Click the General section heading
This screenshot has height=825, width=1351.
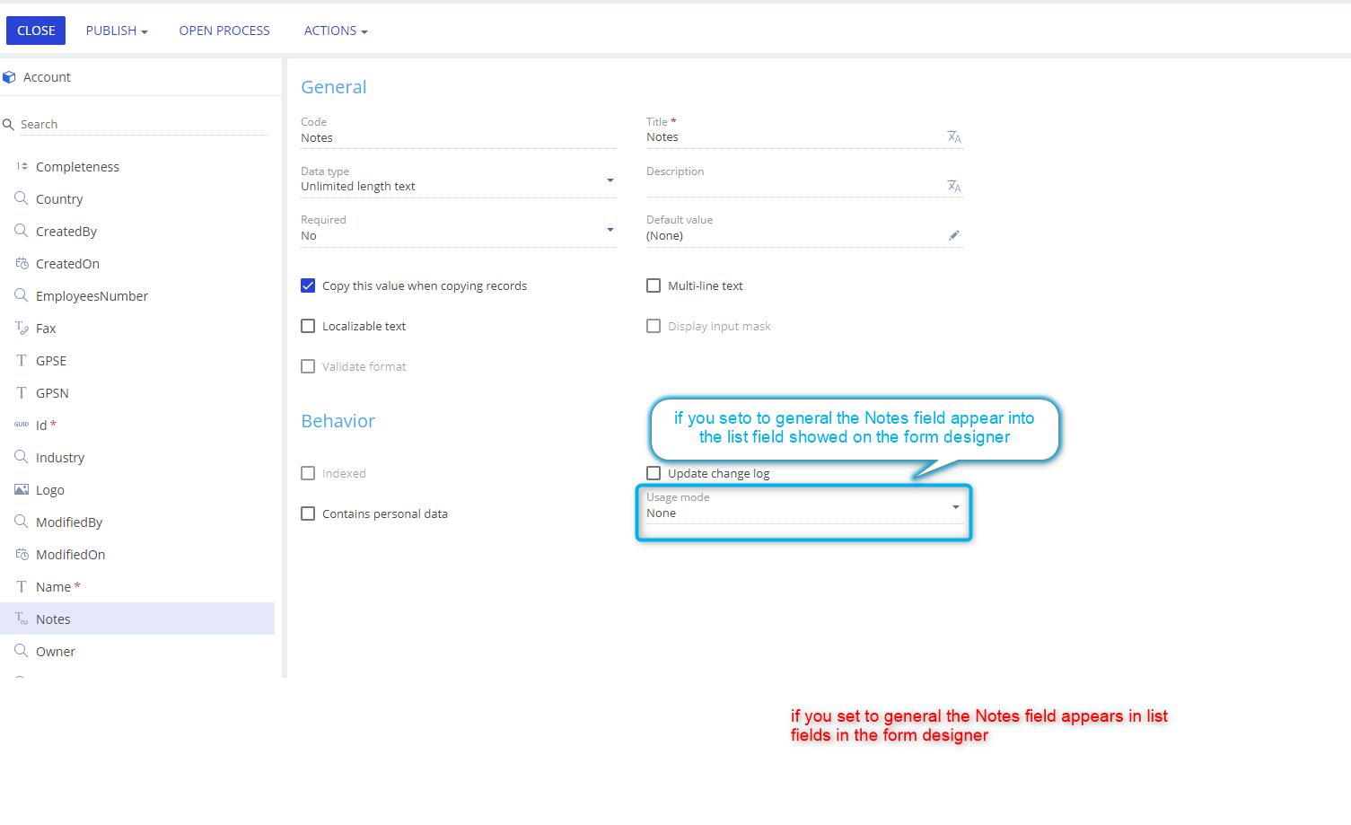pyautogui.click(x=334, y=87)
